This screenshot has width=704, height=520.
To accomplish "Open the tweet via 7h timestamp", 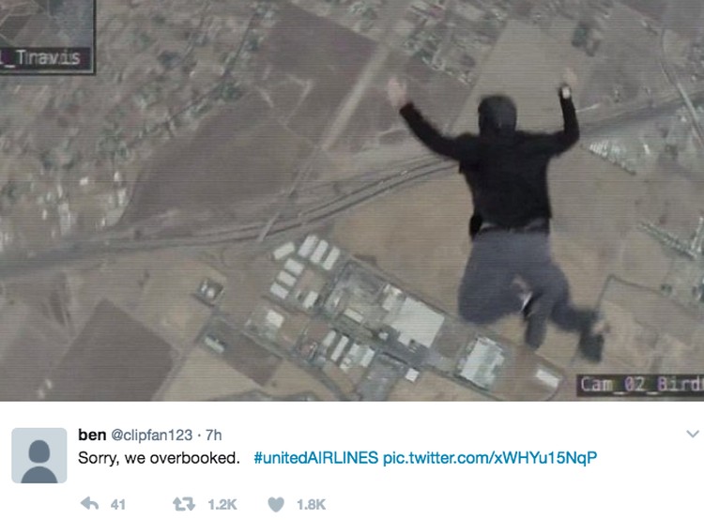I will (x=214, y=436).
